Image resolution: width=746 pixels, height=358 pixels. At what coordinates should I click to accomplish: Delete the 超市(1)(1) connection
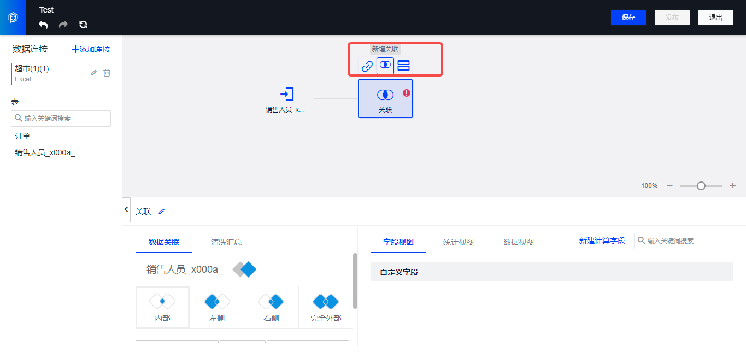(107, 73)
